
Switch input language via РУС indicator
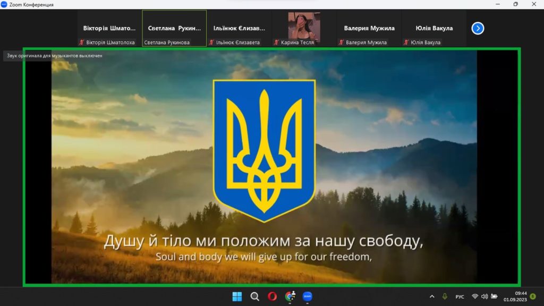point(460,297)
